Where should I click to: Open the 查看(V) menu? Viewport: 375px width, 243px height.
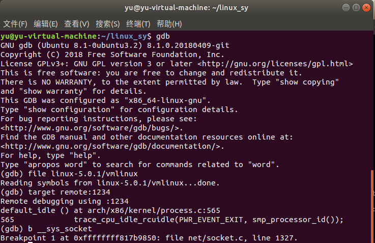[77, 24]
